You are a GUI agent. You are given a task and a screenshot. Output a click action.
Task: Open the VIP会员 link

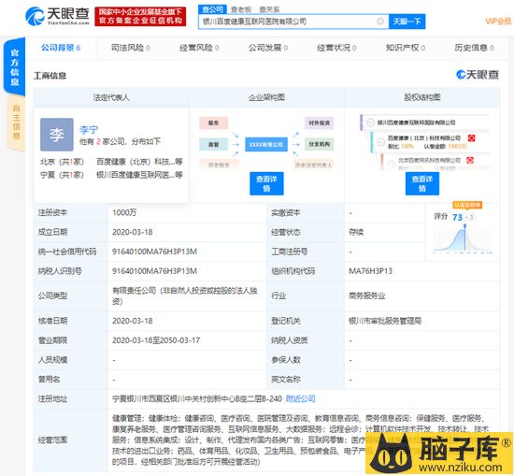point(498,22)
